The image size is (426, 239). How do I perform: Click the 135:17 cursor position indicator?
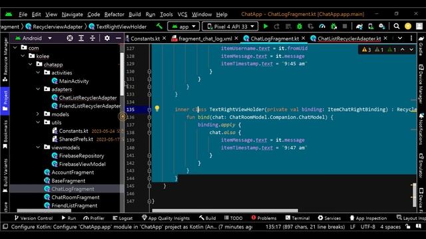pos(306,226)
